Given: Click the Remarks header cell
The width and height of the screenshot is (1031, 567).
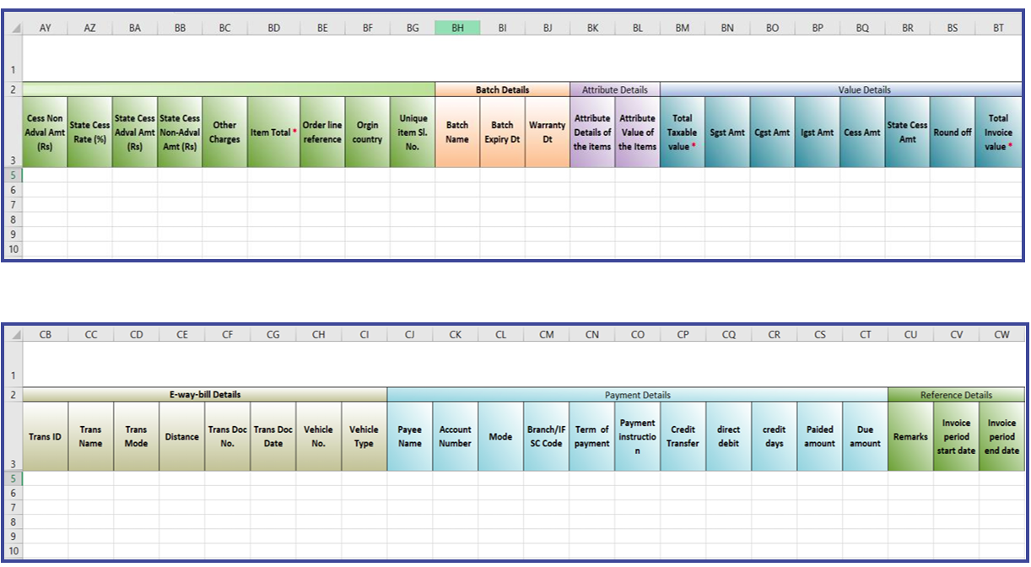Looking at the screenshot, I should click(x=910, y=437).
